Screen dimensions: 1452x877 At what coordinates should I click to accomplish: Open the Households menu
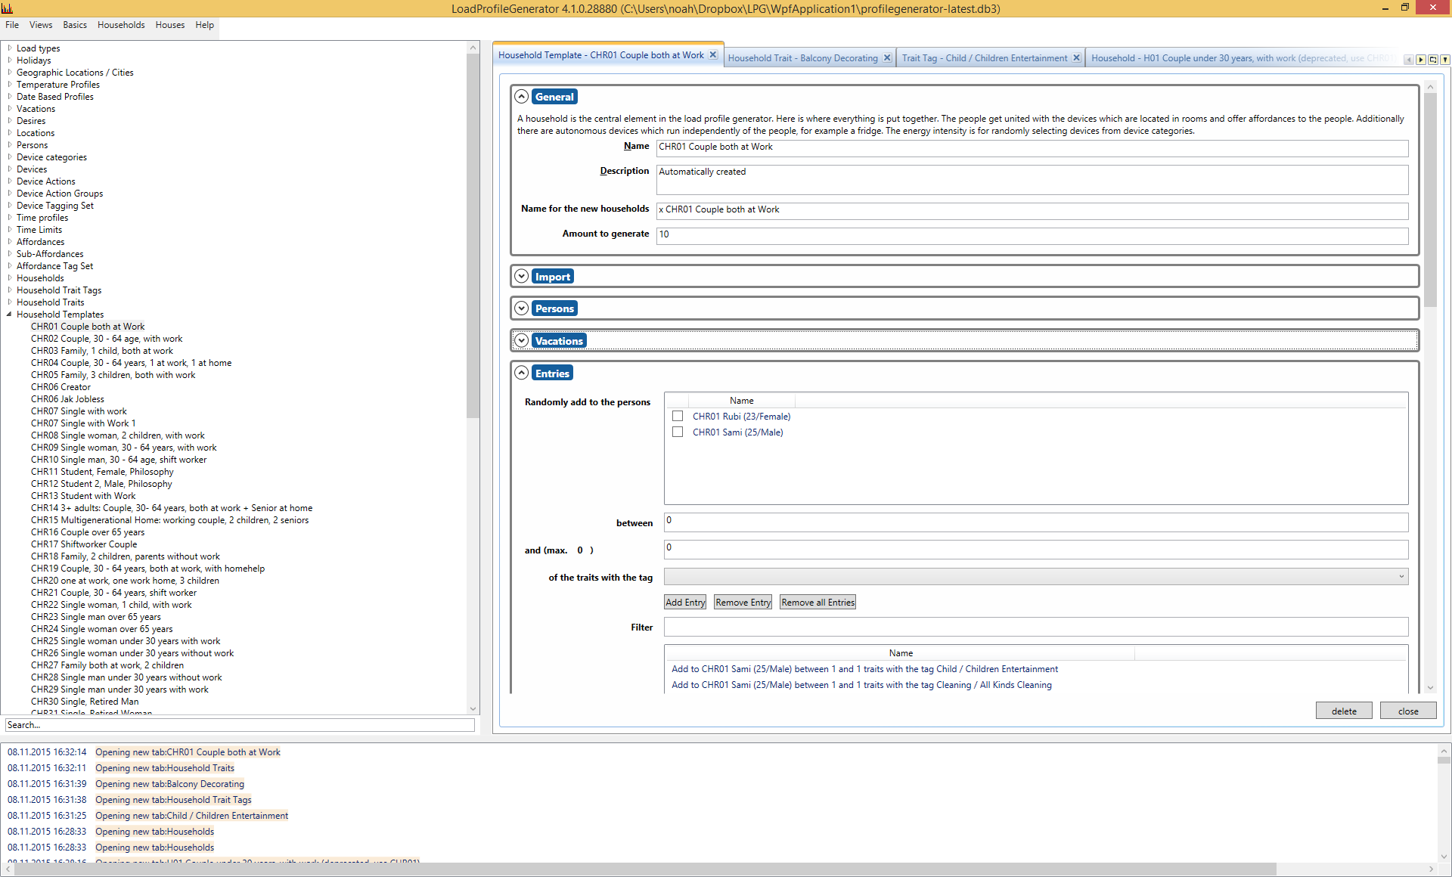tap(121, 25)
